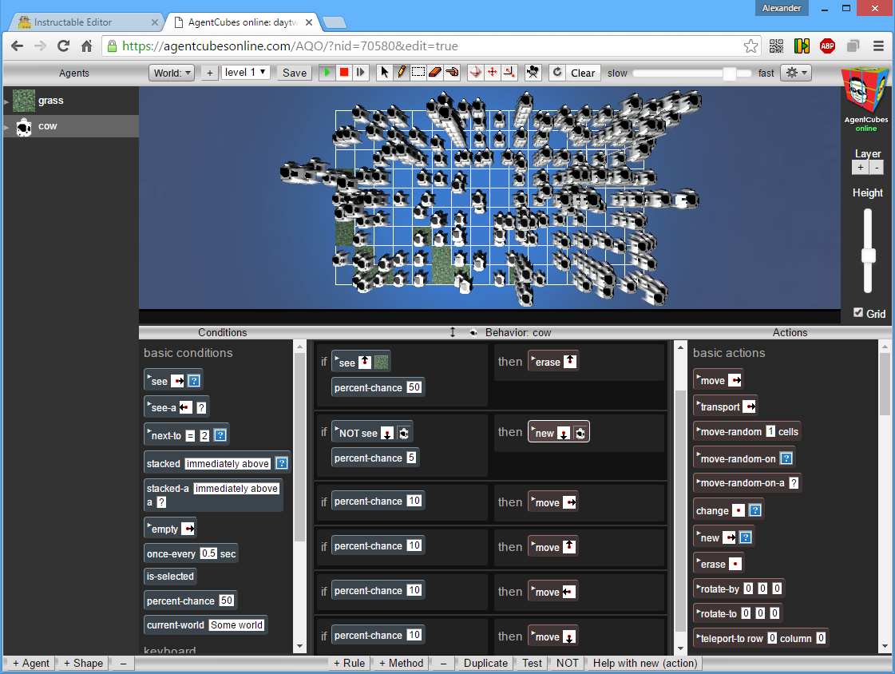Select the 'new' action in first then-rule
Screen dimensions: 895x674
pos(559,433)
